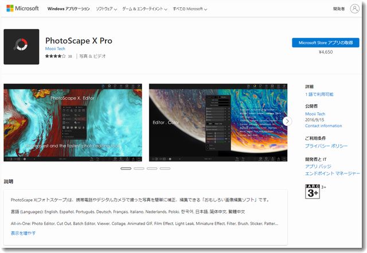This screenshot has height=253, width=367.
Task: Expand description with 表示を増やす
Action: point(23,233)
